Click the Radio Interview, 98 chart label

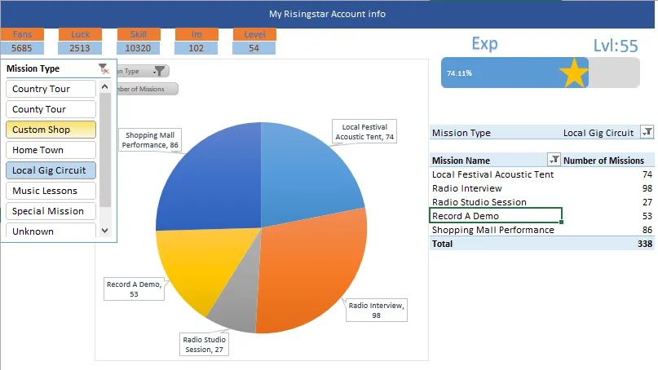[377, 310]
